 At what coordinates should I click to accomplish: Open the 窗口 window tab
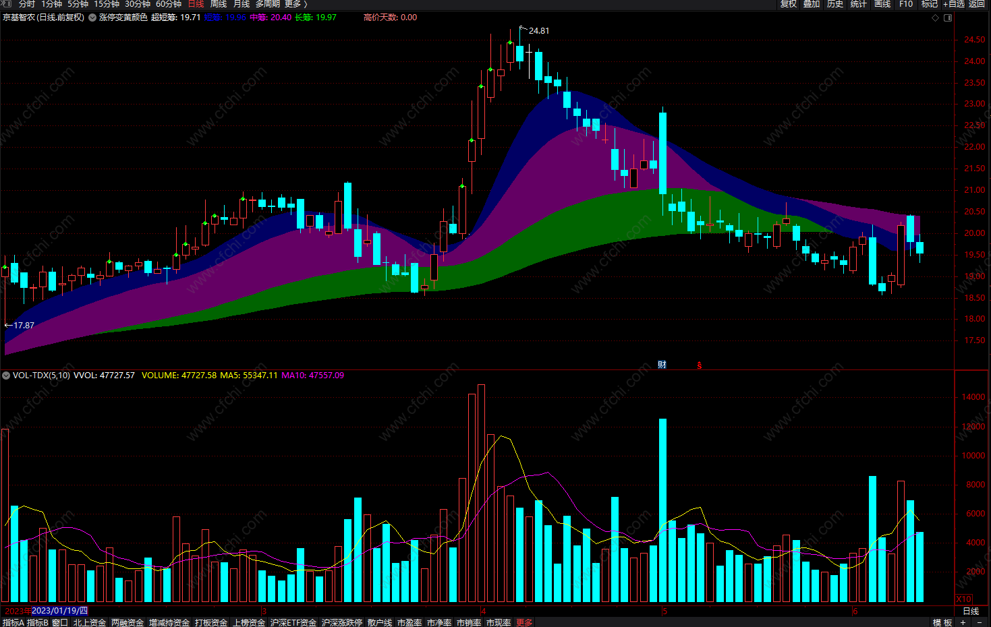60,622
